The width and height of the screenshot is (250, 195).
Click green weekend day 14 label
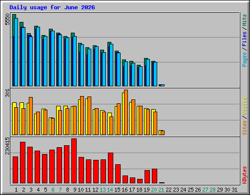pyautogui.click(x=110, y=190)
